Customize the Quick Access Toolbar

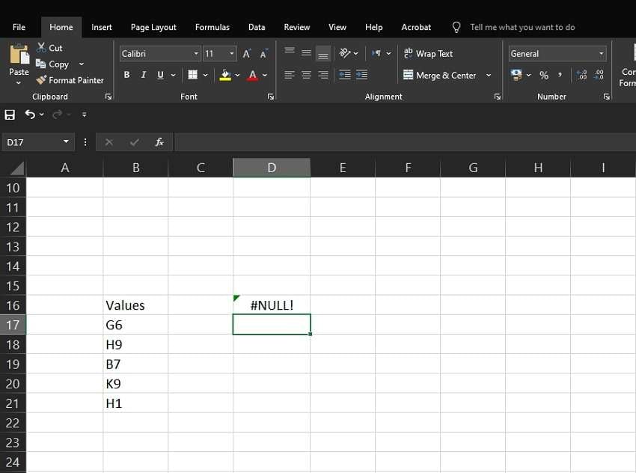(x=84, y=115)
